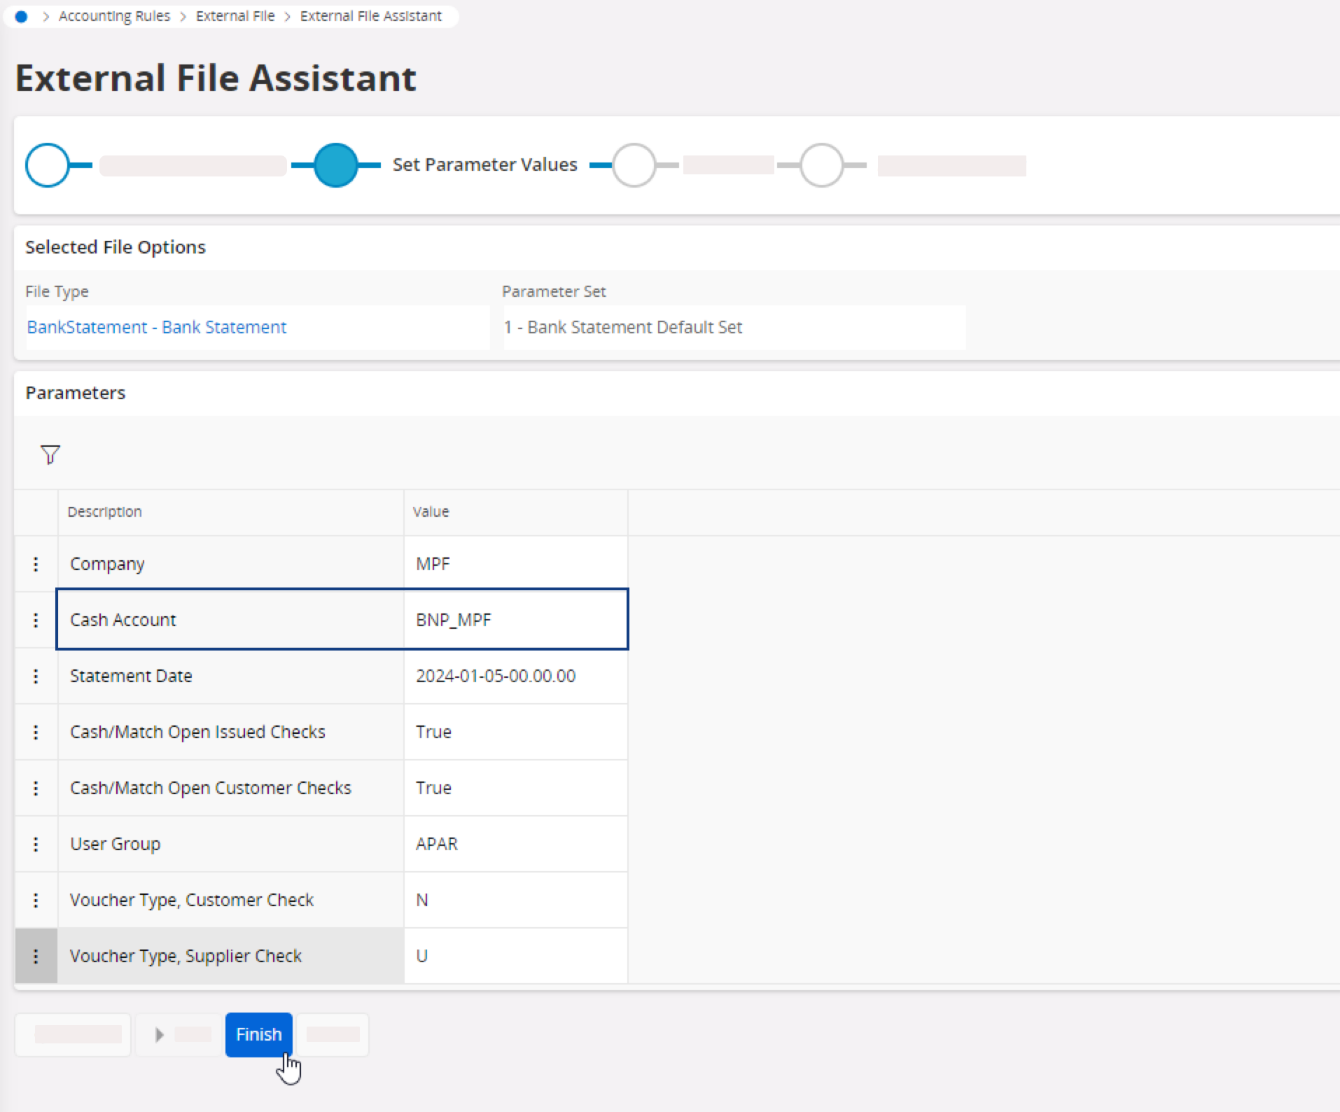Open row menu for Voucher Type, Customer Check
Screen dimensions: 1340x1112
36,901
